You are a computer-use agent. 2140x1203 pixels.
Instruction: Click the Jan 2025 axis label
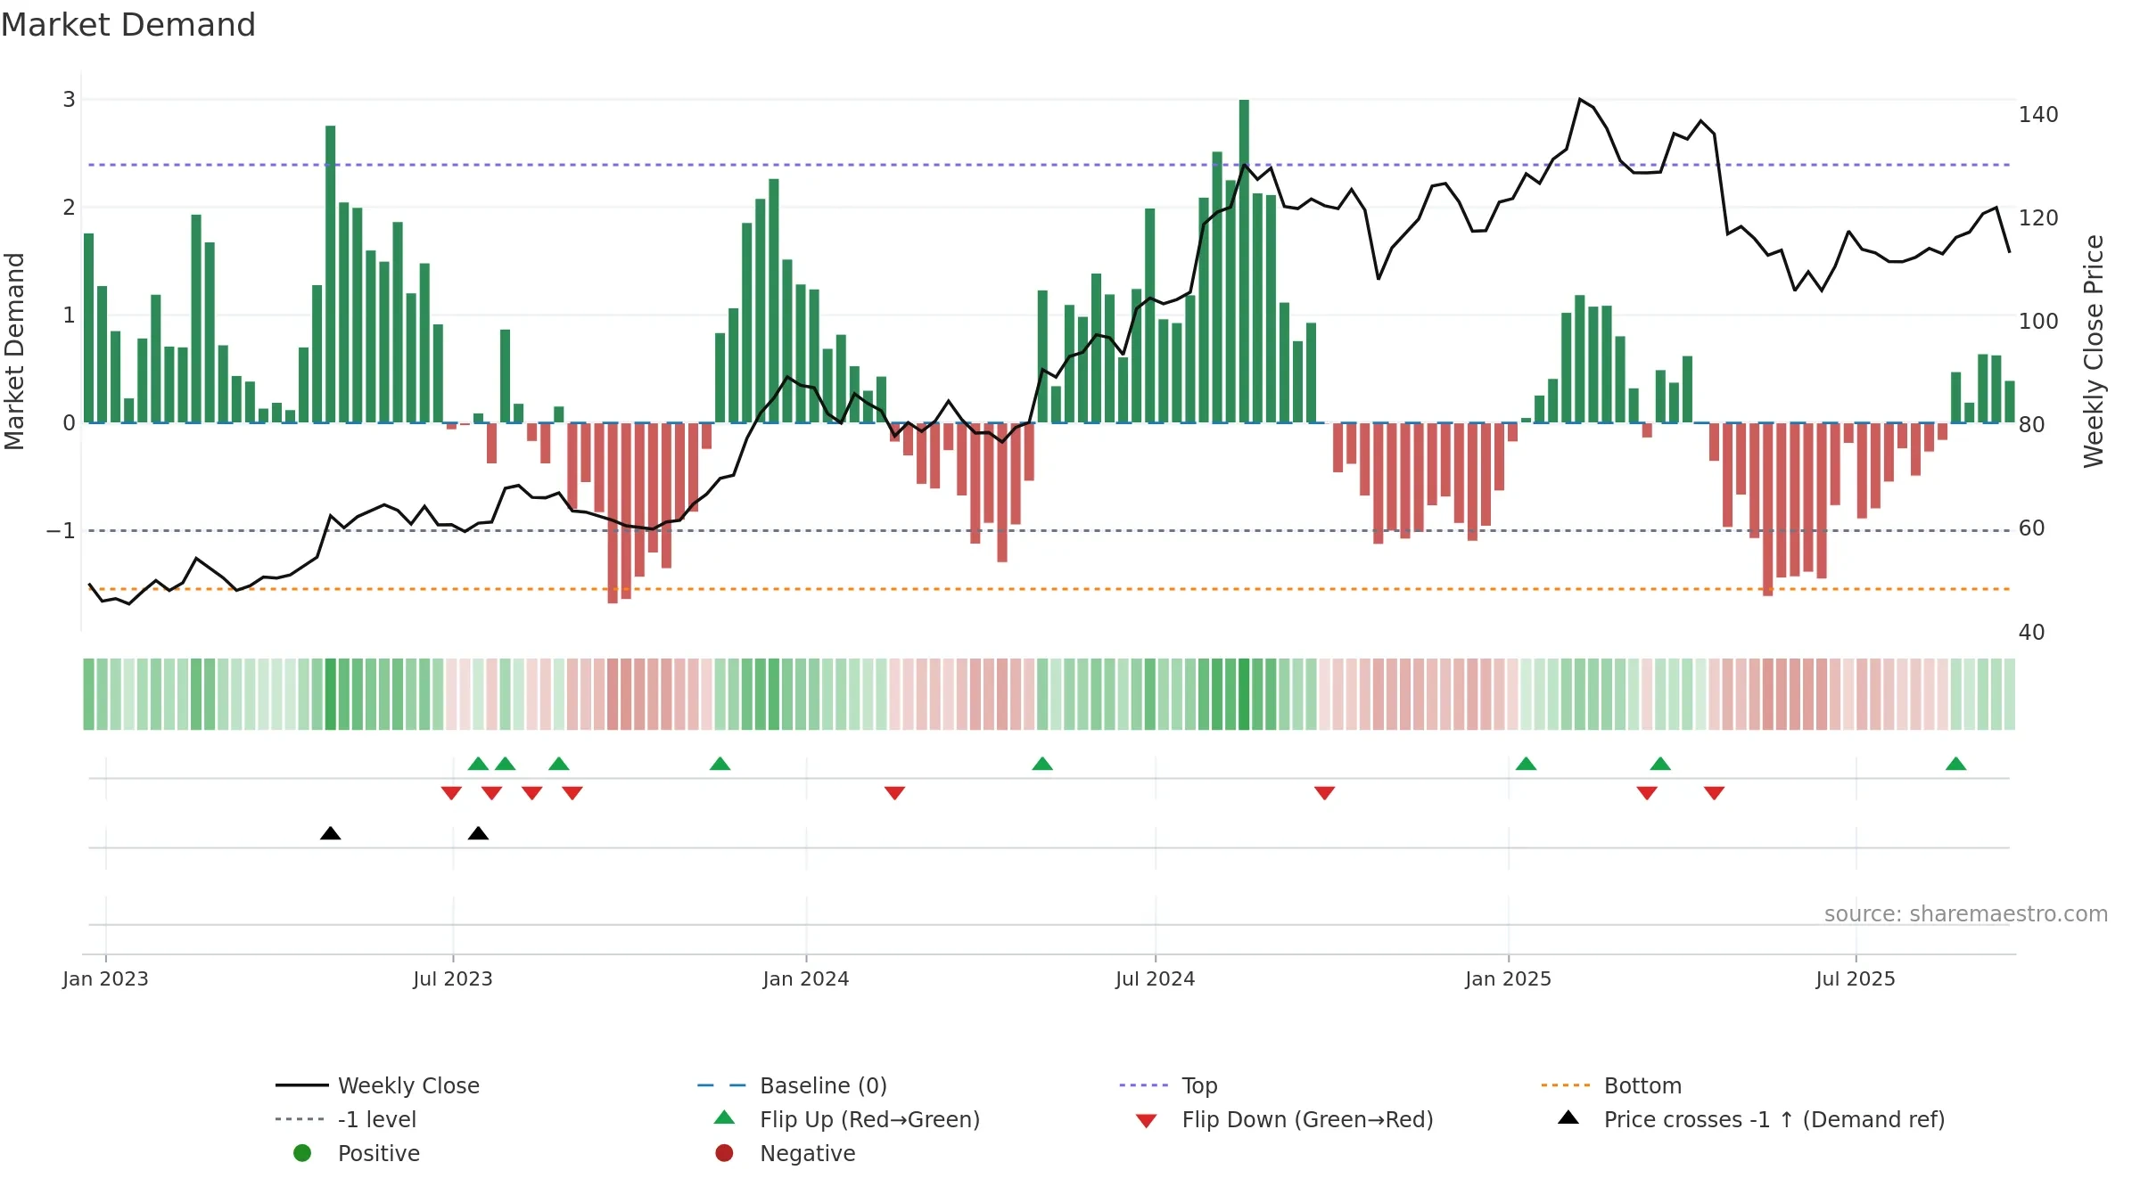point(1509,979)
